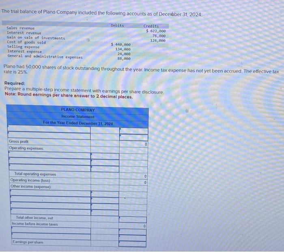Click the first other income amount field
284x252 pixels.
(105, 194)
